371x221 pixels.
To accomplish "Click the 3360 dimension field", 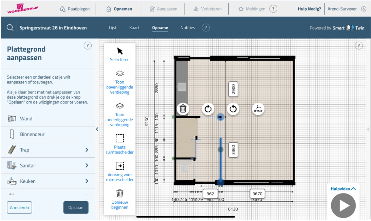I will coord(233,149).
